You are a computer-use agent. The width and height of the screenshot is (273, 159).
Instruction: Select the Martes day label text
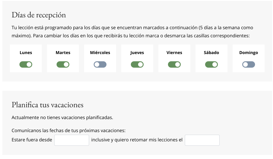[63, 53]
